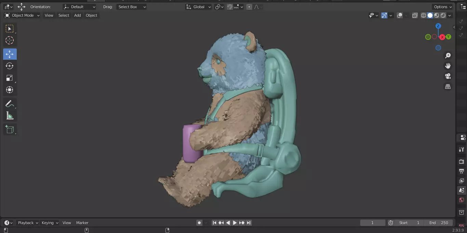The width and height of the screenshot is (467, 233).
Task: Select the Move tool in toolbar
Action: point(10,54)
